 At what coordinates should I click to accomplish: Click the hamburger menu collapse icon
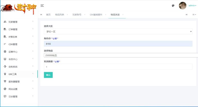42,6
